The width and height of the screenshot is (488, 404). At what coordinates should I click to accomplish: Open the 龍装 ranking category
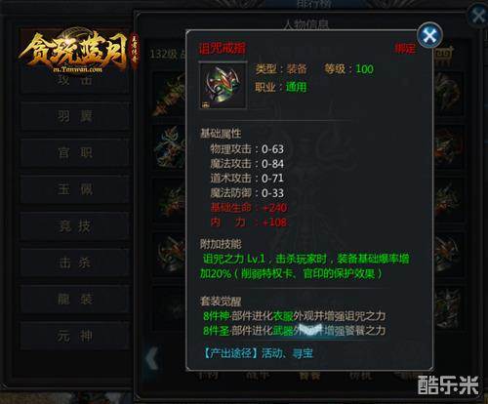pos(75,300)
